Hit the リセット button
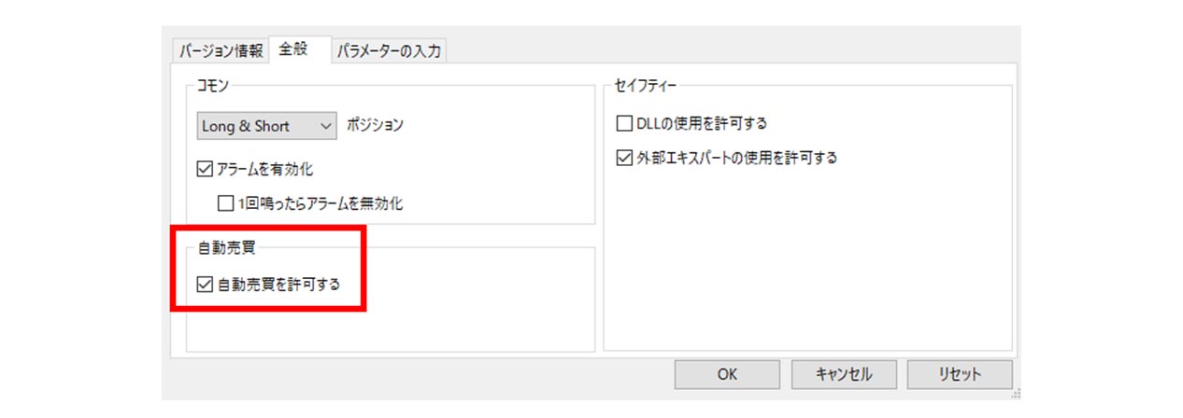1183x418 pixels. (959, 374)
